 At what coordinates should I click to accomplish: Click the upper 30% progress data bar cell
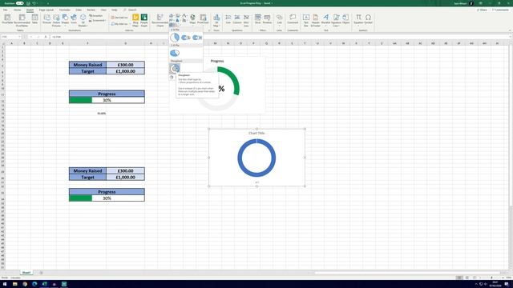[107, 100]
